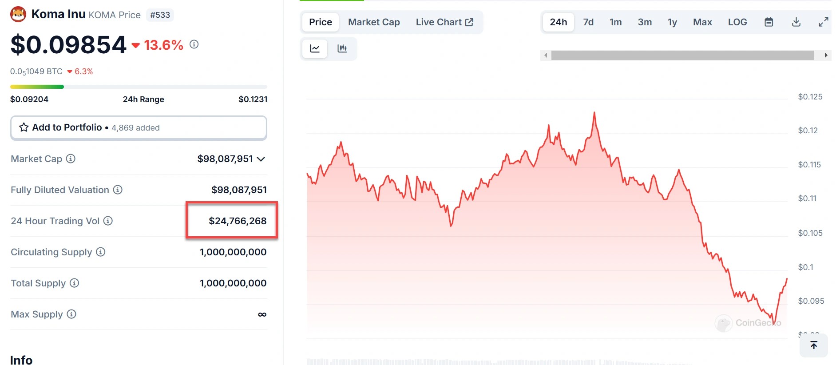Switch to Market Cap chart tab
The image size is (836, 365).
point(374,22)
